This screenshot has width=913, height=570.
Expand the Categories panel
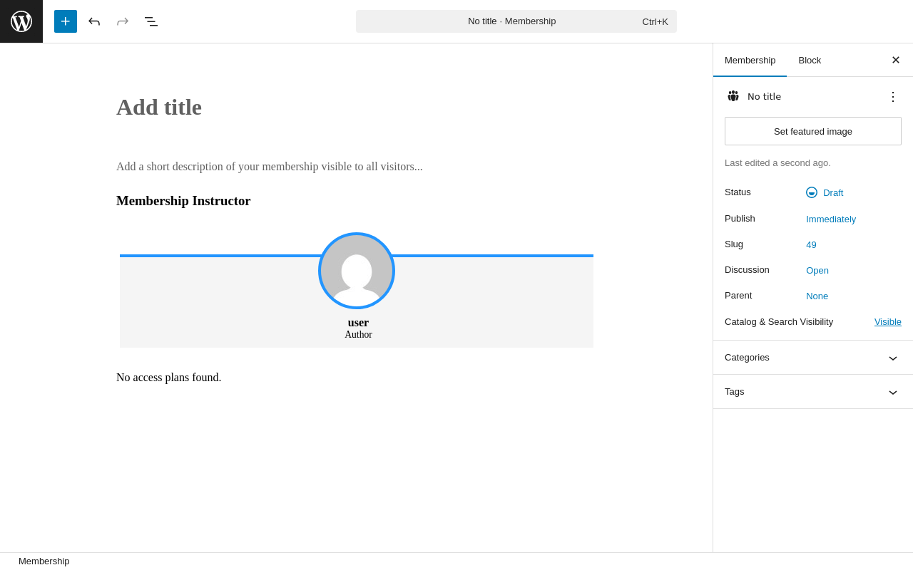point(892,358)
